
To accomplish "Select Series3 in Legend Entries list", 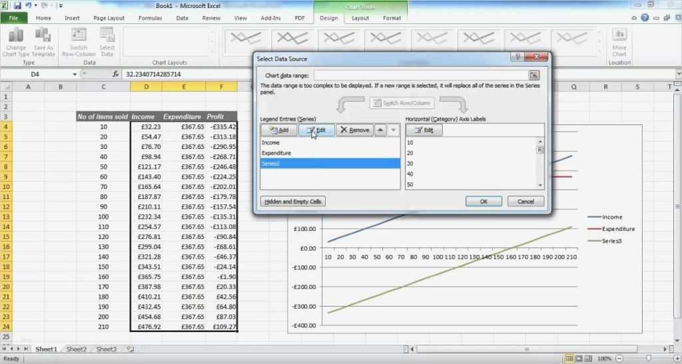I will coord(330,163).
